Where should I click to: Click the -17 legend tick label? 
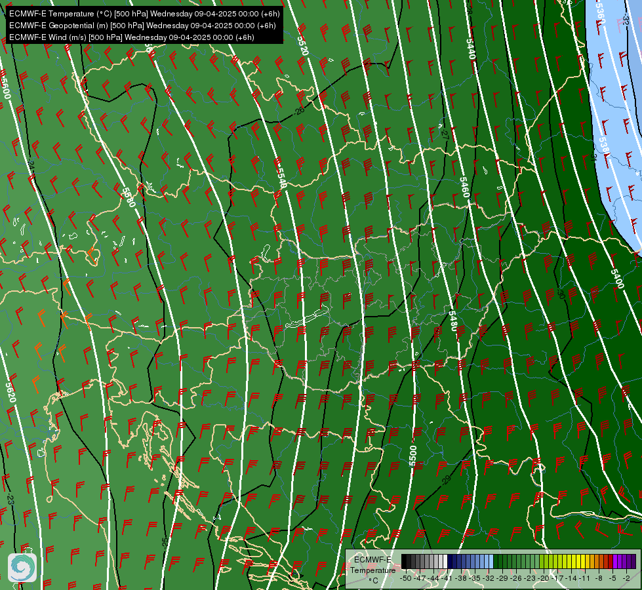click(558, 578)
